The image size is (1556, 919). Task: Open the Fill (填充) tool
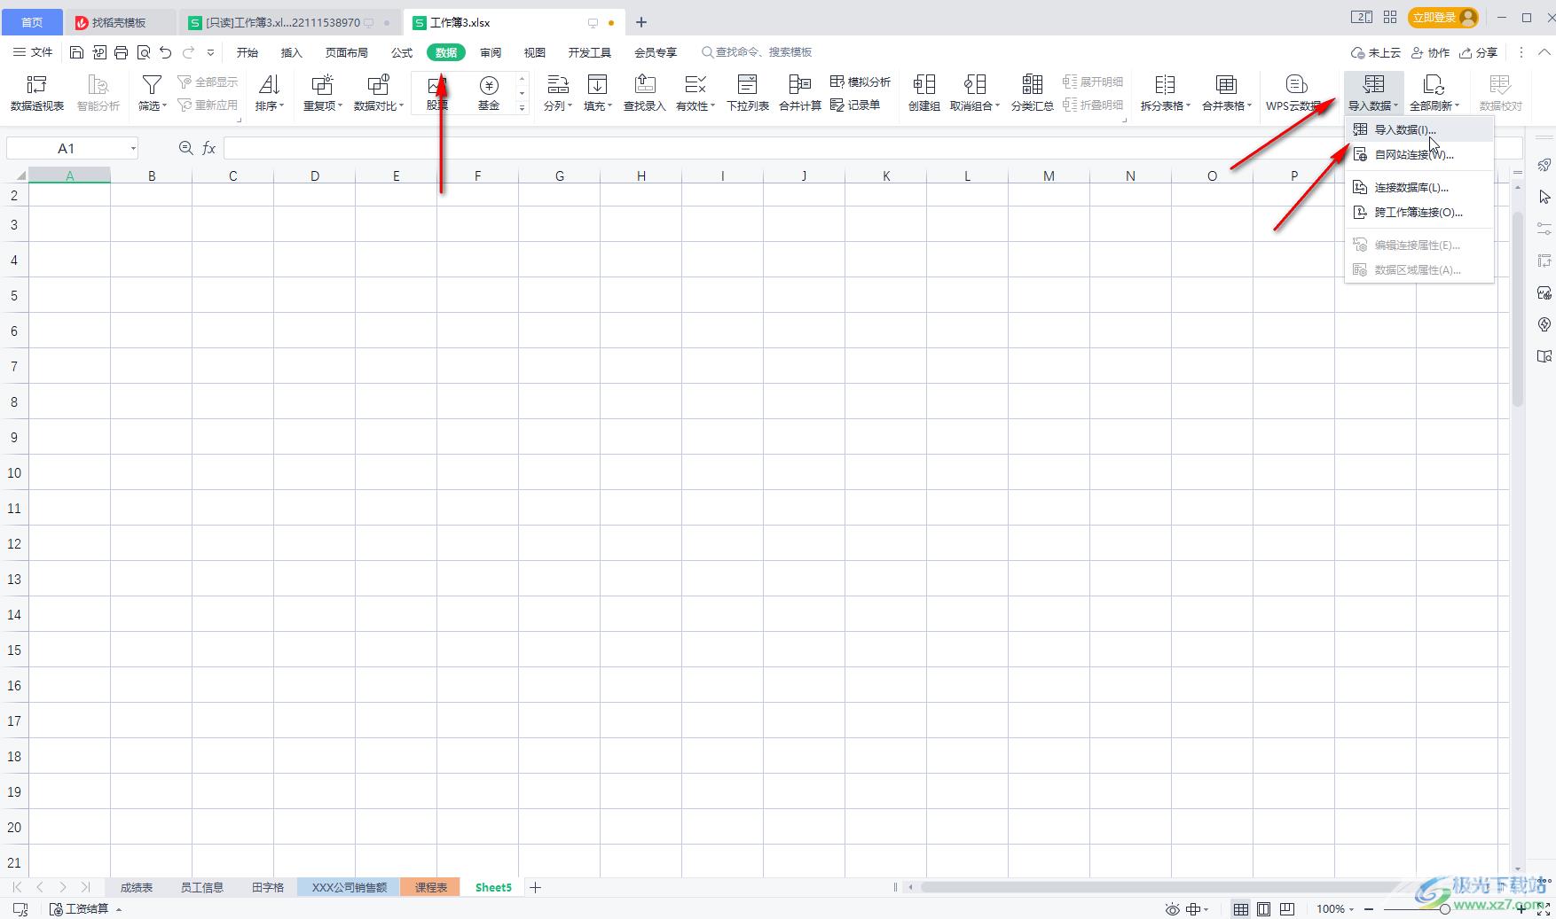[598, 93]
